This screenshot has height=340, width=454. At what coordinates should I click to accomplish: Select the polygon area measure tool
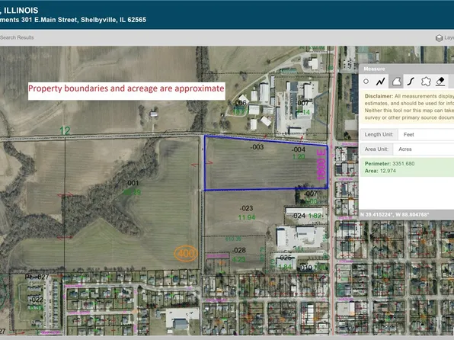pos(396,82)
